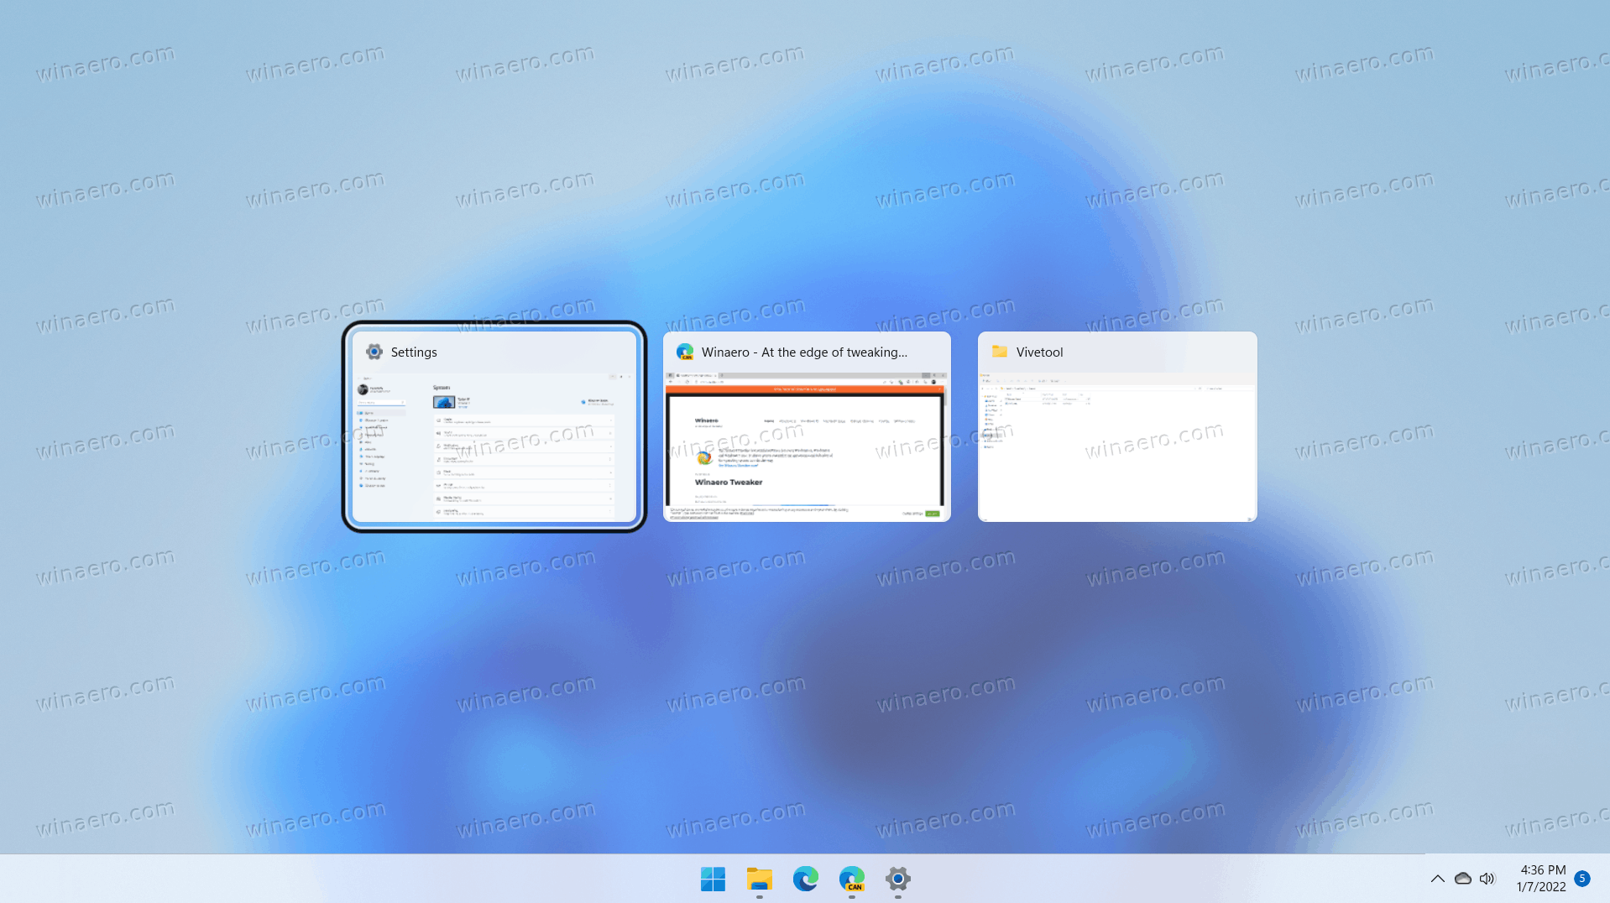Click the folder icon beside Vivetool title
The height and width of the screenshot is (903, 1610).
[x=999, y=351]
